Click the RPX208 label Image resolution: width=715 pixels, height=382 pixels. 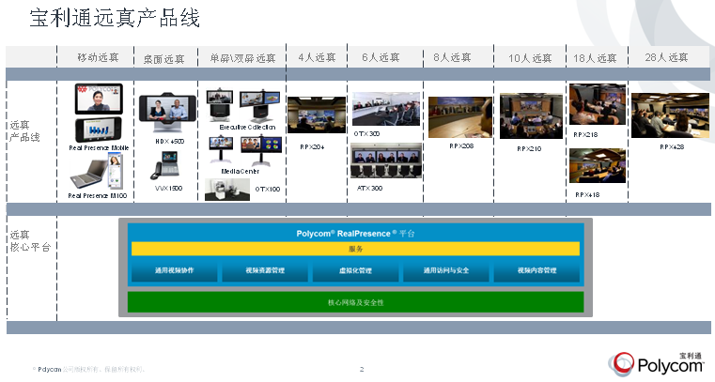461,146
